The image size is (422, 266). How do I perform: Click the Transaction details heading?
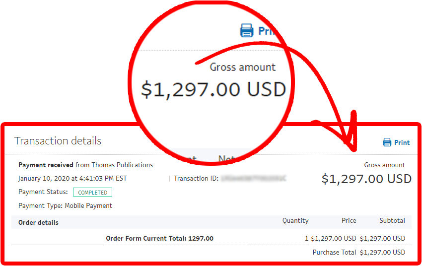point(58,140)
